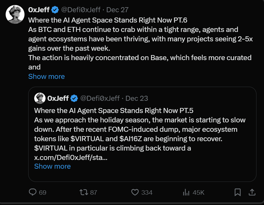Repost the tweet using the retweet icon
Viewport: 264px width, 205px height.
point(84,192)
